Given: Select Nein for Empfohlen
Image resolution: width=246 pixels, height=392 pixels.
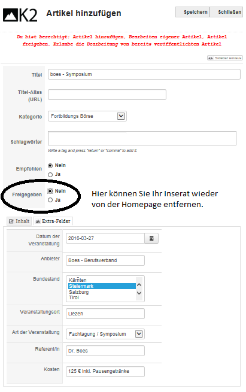Looking at the screenshot, I should [x=50, y=166].
